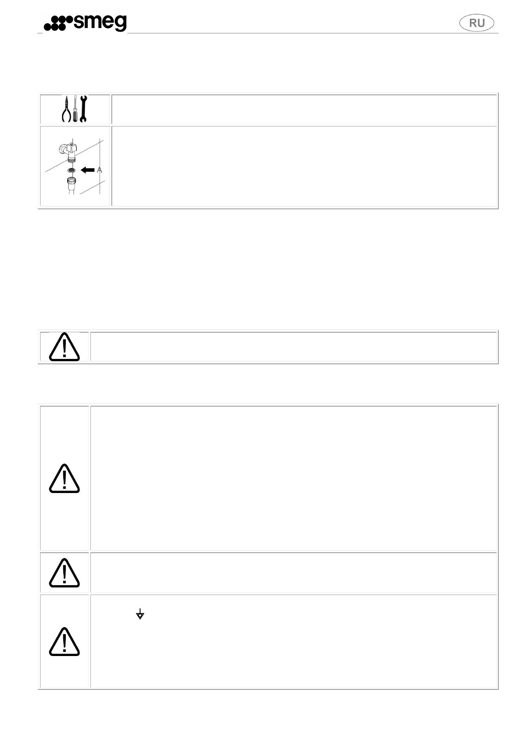Click the pliers icon
Viewport: 530px width, 750px height.
pos(67,109)
